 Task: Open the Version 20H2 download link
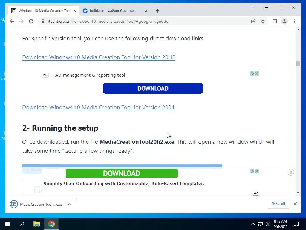click(99, 57)
